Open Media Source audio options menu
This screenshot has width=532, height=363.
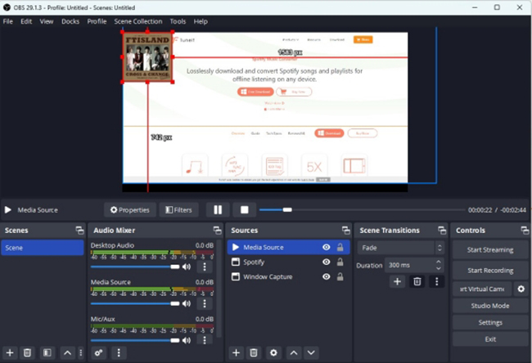pos(205,303)
